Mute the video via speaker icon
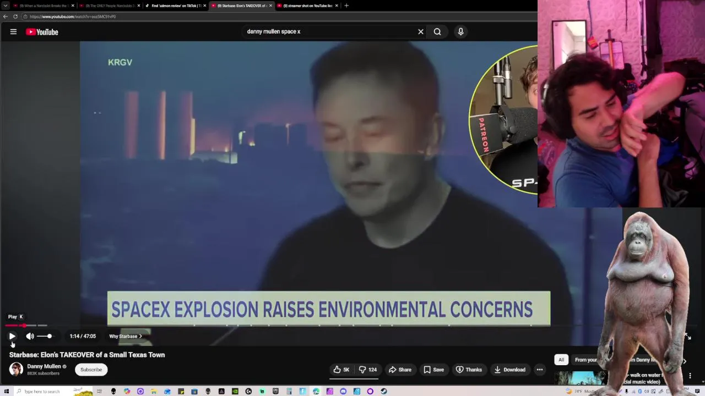Viewport: 705px width, 396px height. coord(30,336)
